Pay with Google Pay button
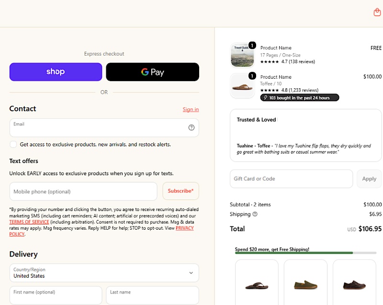This screenshot has width=383, height=305. coord(152,71)
